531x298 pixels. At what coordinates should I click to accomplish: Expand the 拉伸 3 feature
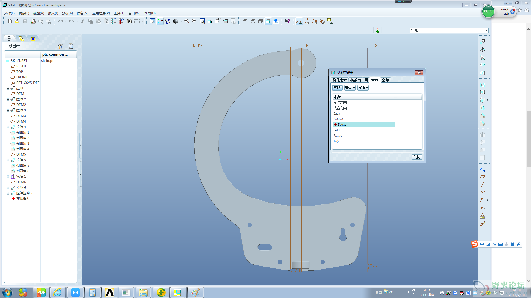click(x=8, y=110)
